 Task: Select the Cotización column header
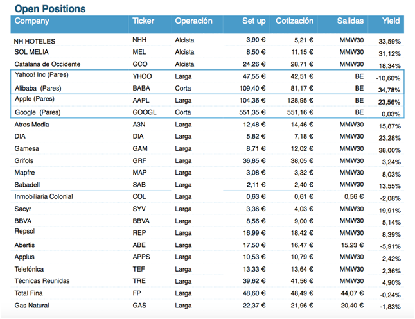[294, 21]
